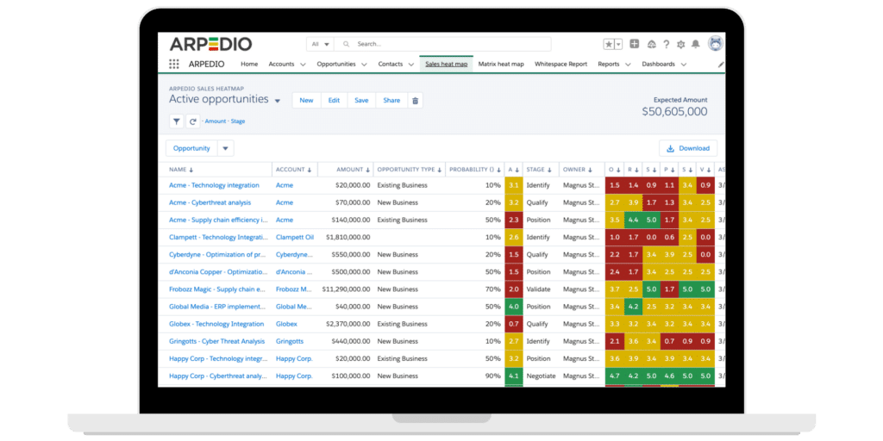Click into the Search input field

coord(442,44)
